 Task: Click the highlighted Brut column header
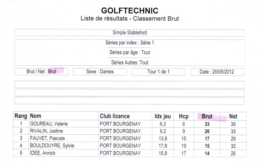point(207,116)
